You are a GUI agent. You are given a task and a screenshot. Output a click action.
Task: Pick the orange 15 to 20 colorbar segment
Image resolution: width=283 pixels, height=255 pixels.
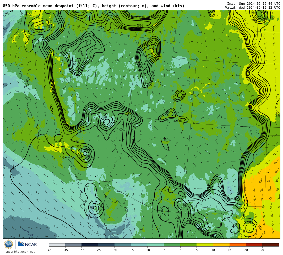tap(238, 245)
